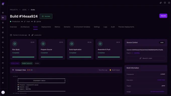Click the full commit hash text
The image size is (171, 96).
(x=145, y=50)
